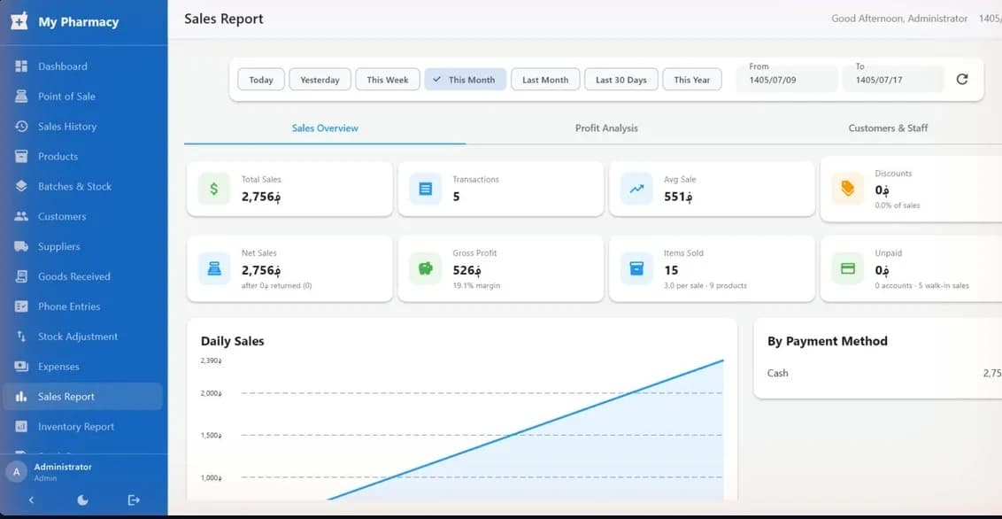Open the Expenses page

click(x=83, y=367)
